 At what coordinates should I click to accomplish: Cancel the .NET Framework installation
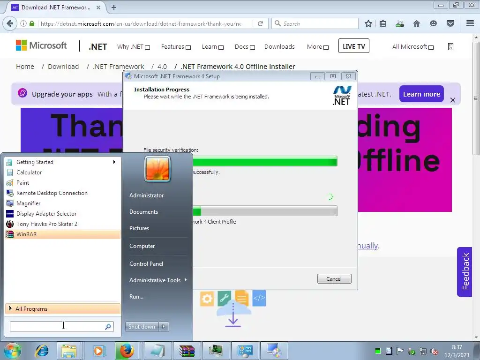coord(334,279)
